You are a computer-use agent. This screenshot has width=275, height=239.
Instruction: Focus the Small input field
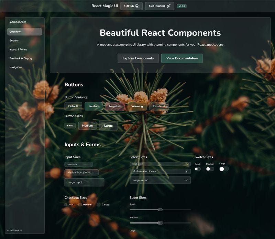(79, 164)
